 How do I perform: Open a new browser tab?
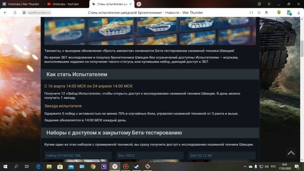[139, 4]
